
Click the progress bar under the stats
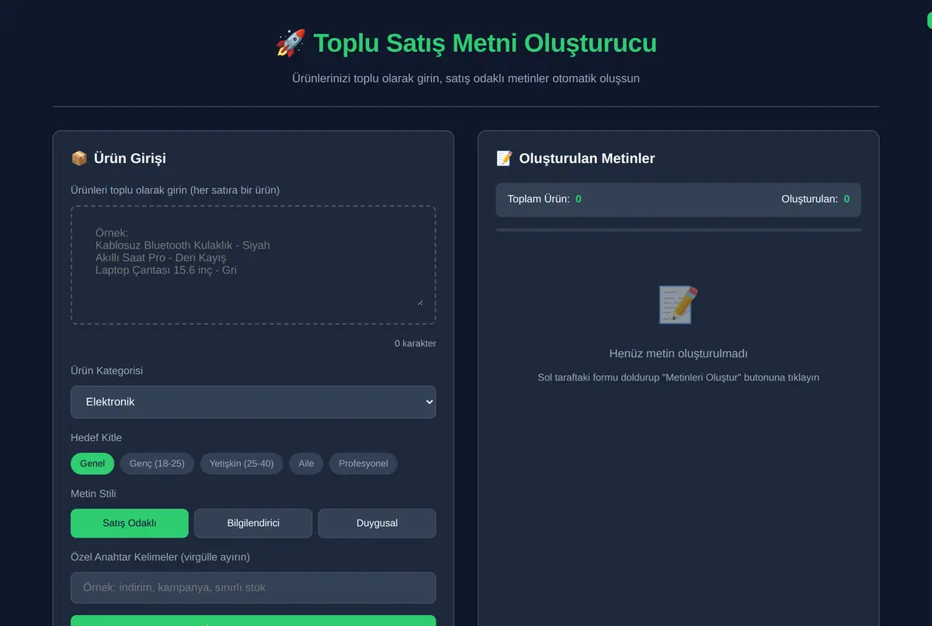coord(678,230)
